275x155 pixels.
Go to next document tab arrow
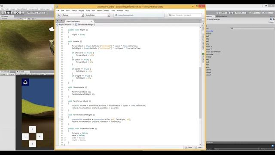click(x=61, y=21)
